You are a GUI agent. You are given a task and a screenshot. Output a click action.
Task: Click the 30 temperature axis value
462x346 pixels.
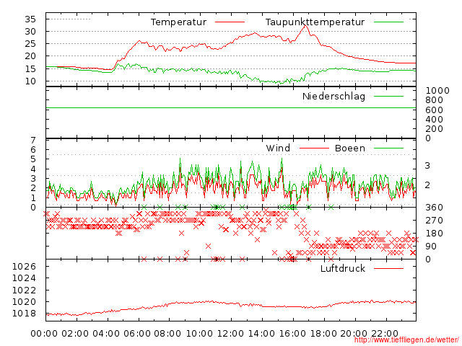(30, 32)
